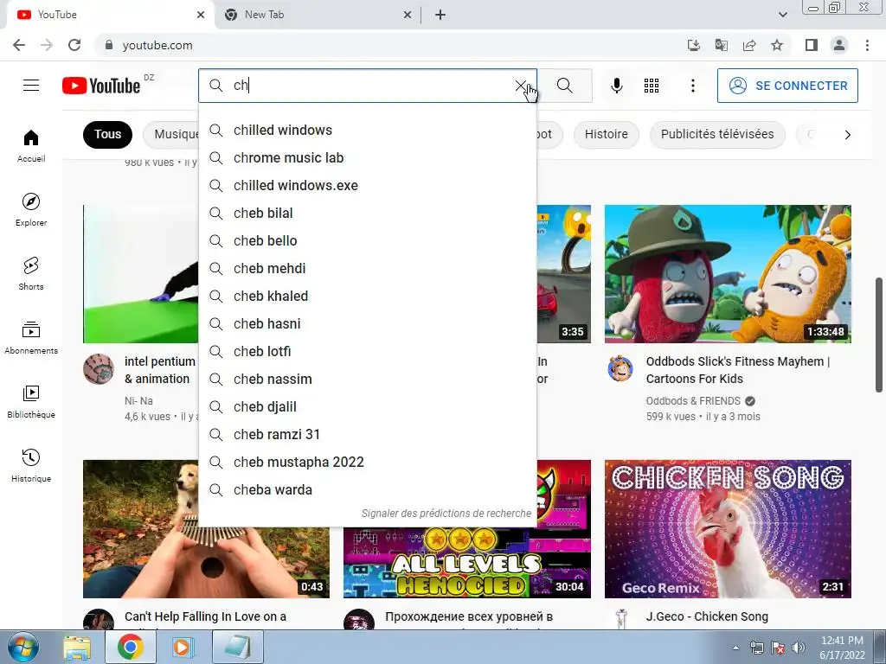This screenshot has height=664, width=886.
Task: Open the Chrome profile avatar
Action: [839, 45]
